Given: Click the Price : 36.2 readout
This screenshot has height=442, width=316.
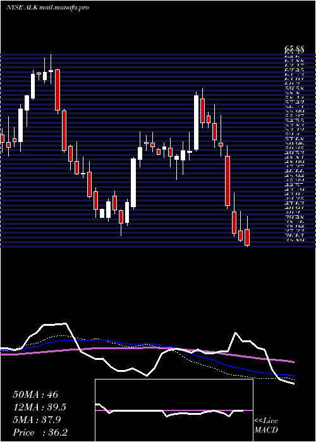Looking at the screenshot, I should pyautogui.click(x=40, y=433).
